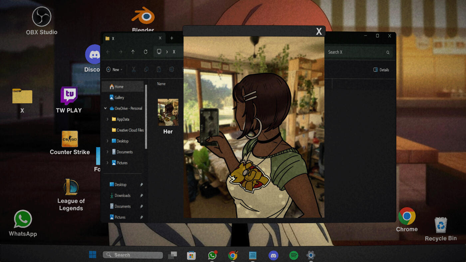The image size is (466, 262).
Task: Close the image preview with X
Action: (319, 31)
